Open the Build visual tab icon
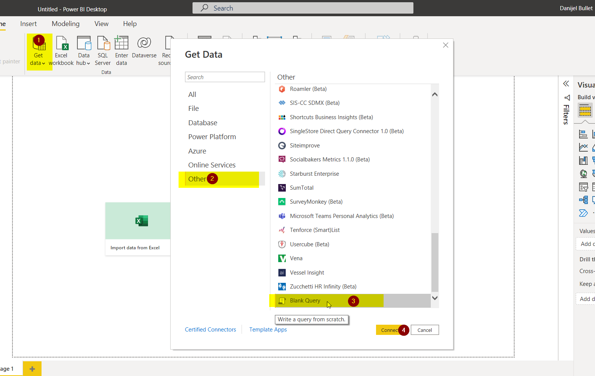The width and height of the screenshot is (595, 376). pyautogui.click(x=585, y=110)
